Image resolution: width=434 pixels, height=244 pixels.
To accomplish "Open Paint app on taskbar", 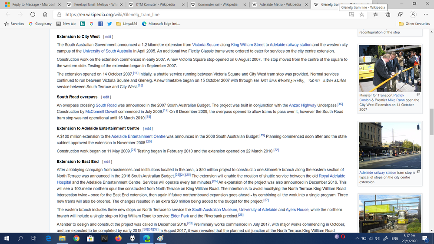I will pos(160,238).
